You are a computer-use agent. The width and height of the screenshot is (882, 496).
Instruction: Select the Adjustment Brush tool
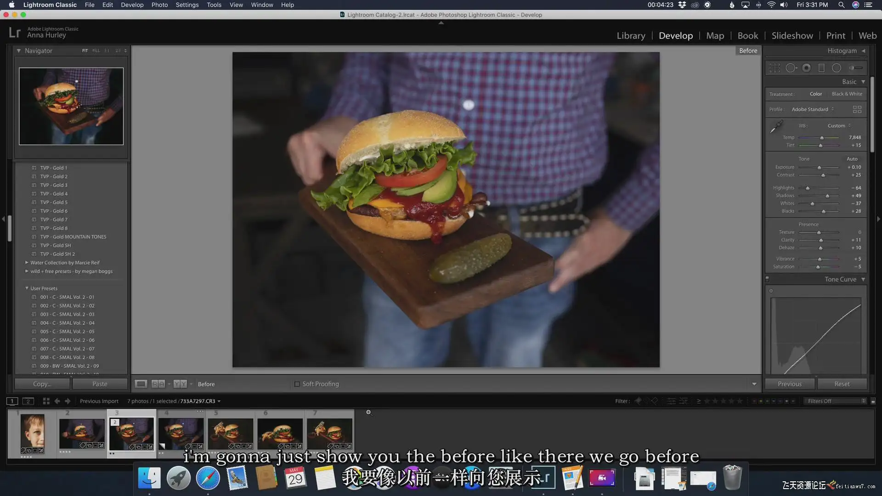pyautogui.click(x=855, y=68)
